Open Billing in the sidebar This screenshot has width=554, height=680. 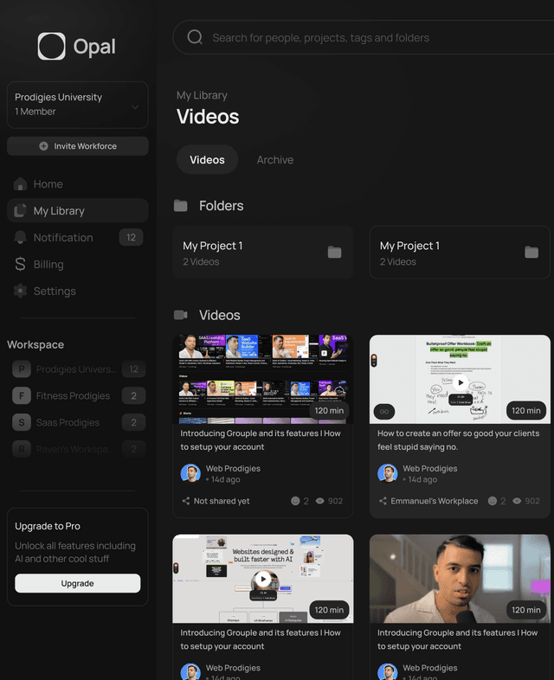(78, 264)
